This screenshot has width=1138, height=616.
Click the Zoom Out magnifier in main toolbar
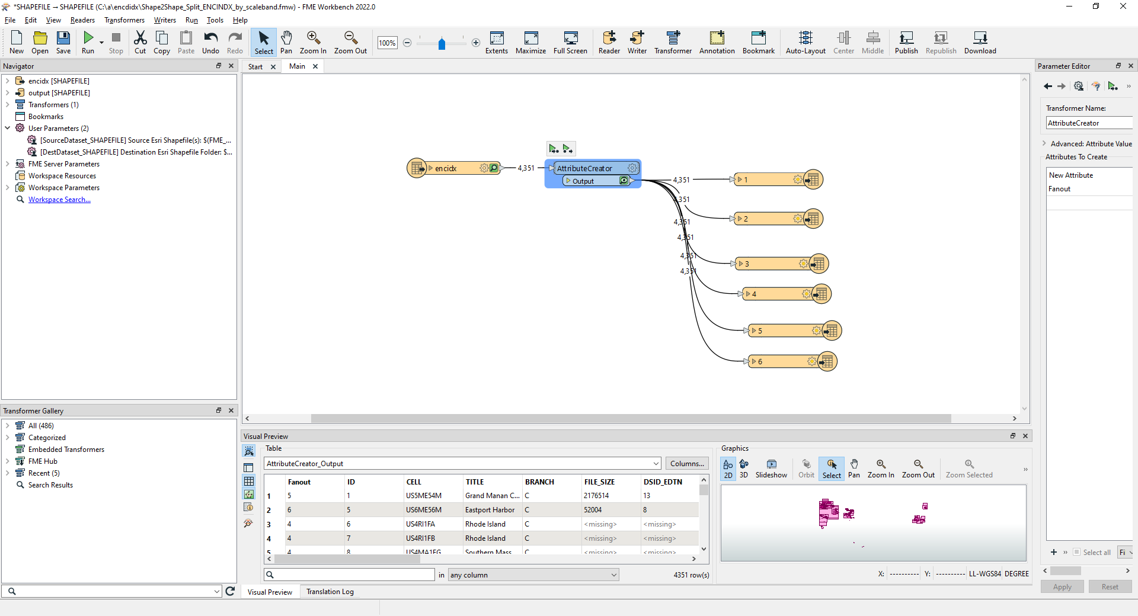tap(350, 42)
